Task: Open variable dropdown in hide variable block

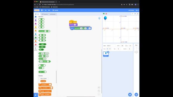Action: (47, 95)
